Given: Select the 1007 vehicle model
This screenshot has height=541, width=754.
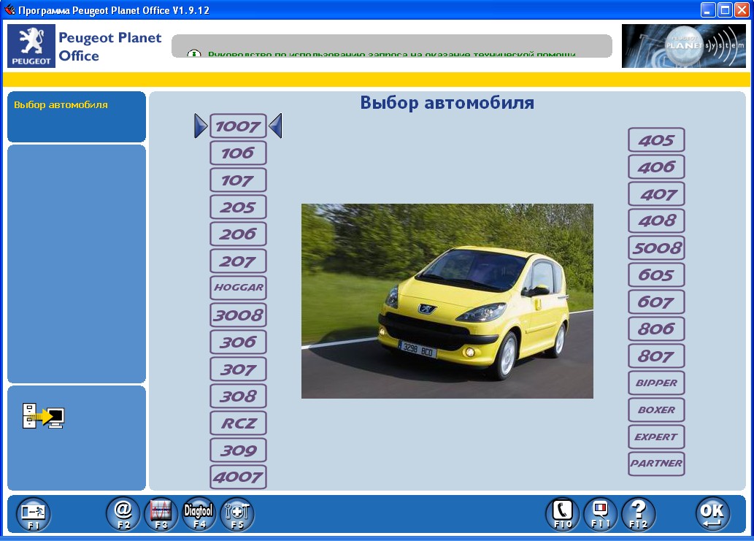Looking at the screenshot, I should click(x=238, y=126).
